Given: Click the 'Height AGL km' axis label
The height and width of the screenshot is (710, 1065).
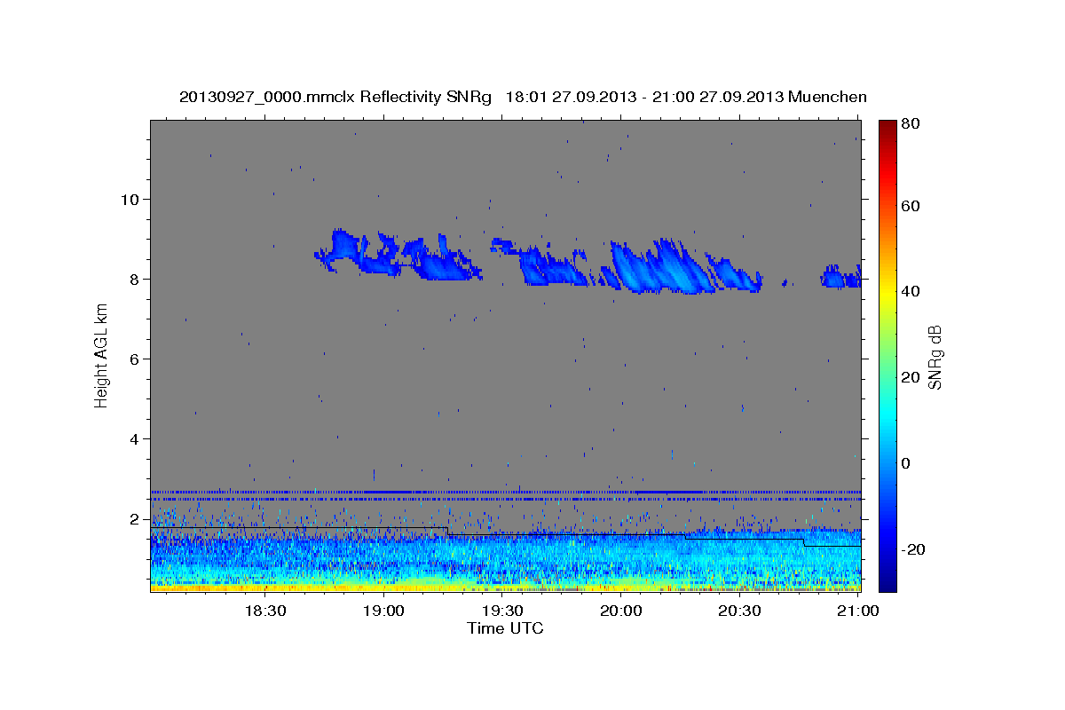Looking at the screenshot, I should pyautogui.click(x=101, y=355).
